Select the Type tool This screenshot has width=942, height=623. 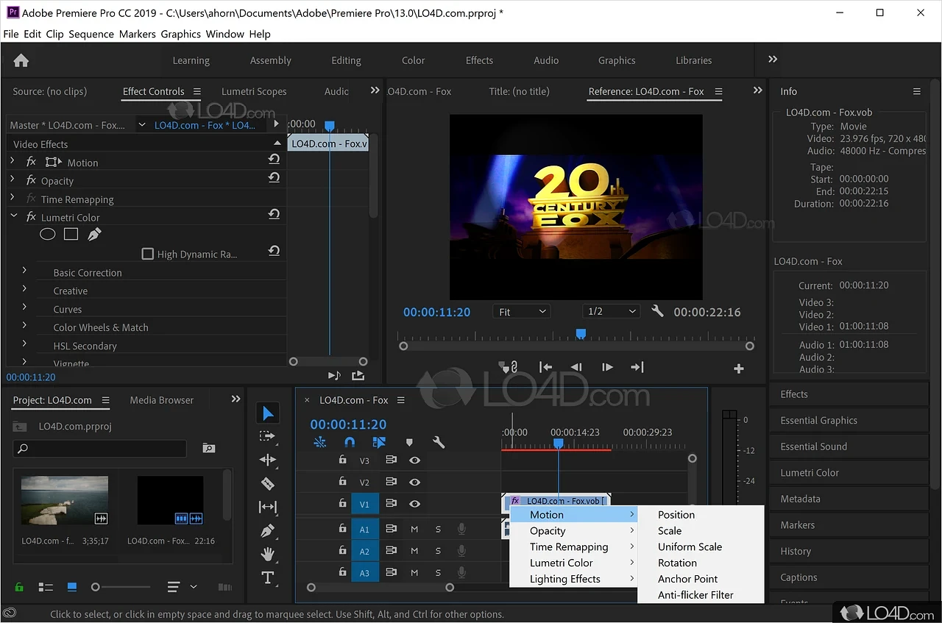268,577
